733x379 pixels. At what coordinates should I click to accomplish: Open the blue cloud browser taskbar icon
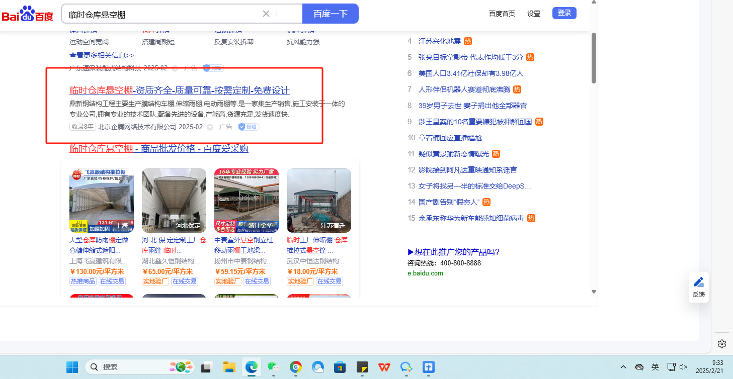click(317, 367)
